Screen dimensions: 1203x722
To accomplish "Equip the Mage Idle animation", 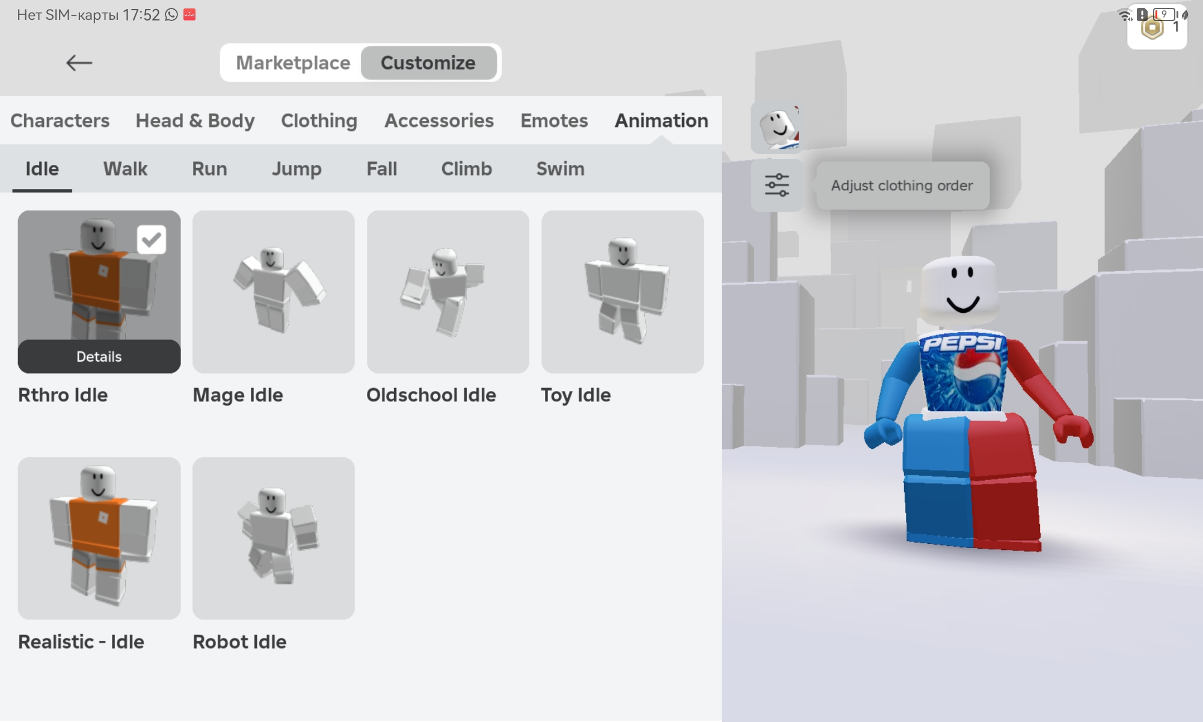I will click(274, 292).
